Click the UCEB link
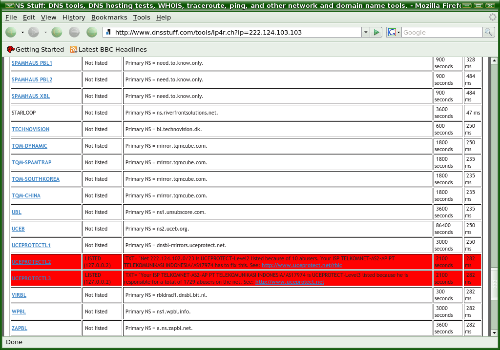The height and width of the screenshot is (350, 500). pyautogui.click(x=18, y=229)
